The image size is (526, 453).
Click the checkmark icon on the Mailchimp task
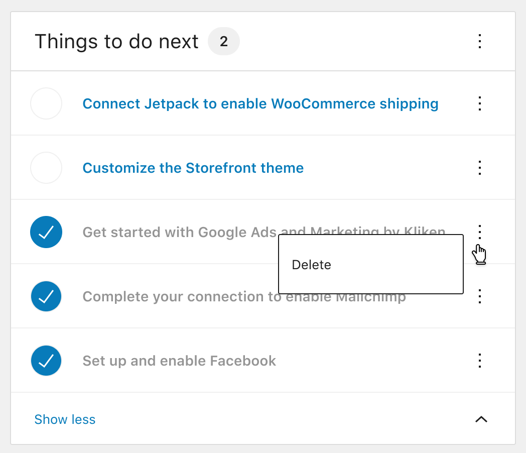[46, 296]
